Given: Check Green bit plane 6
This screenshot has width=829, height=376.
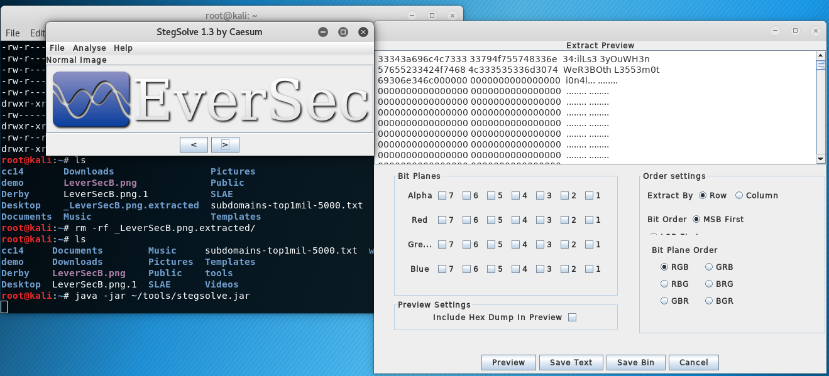Looking at the screenshot, I should pos(467,244).
